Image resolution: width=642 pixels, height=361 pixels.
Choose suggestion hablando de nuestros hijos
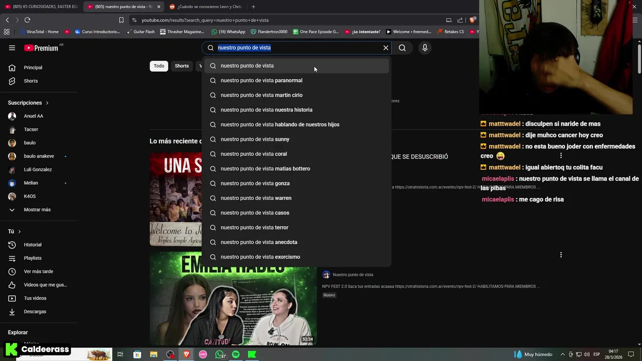[296, 124]
